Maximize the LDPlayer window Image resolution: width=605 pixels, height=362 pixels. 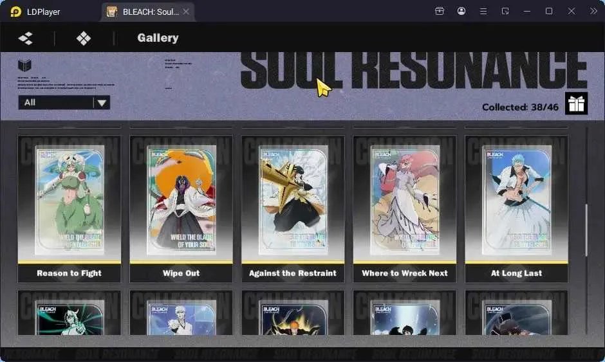(x=549, y=11)
